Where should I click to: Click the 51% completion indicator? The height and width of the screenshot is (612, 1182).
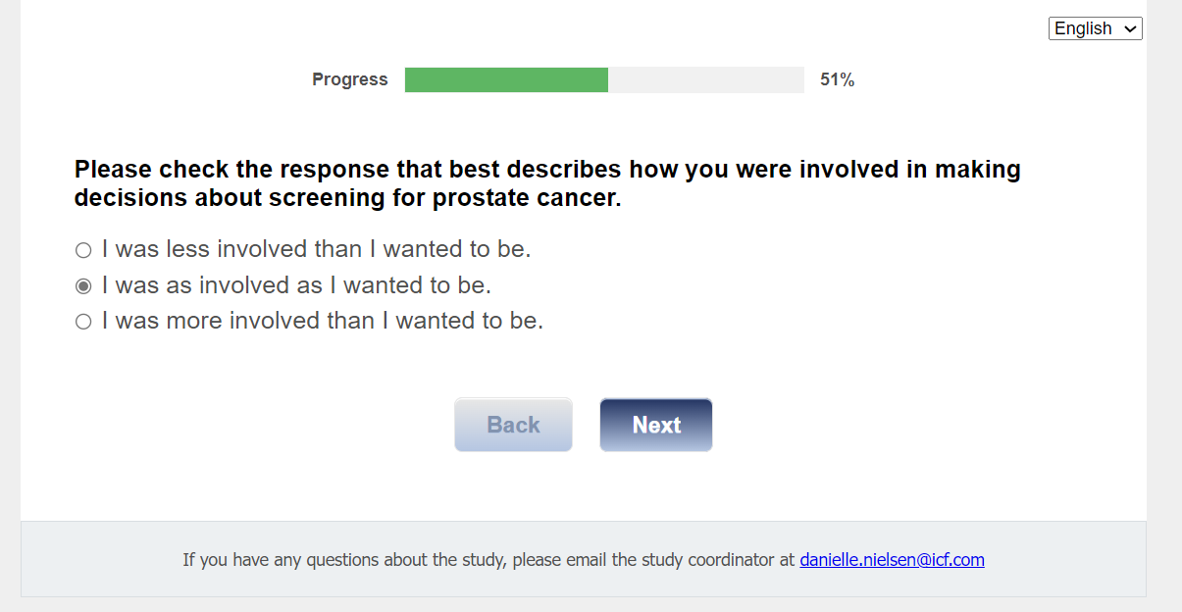837,80
